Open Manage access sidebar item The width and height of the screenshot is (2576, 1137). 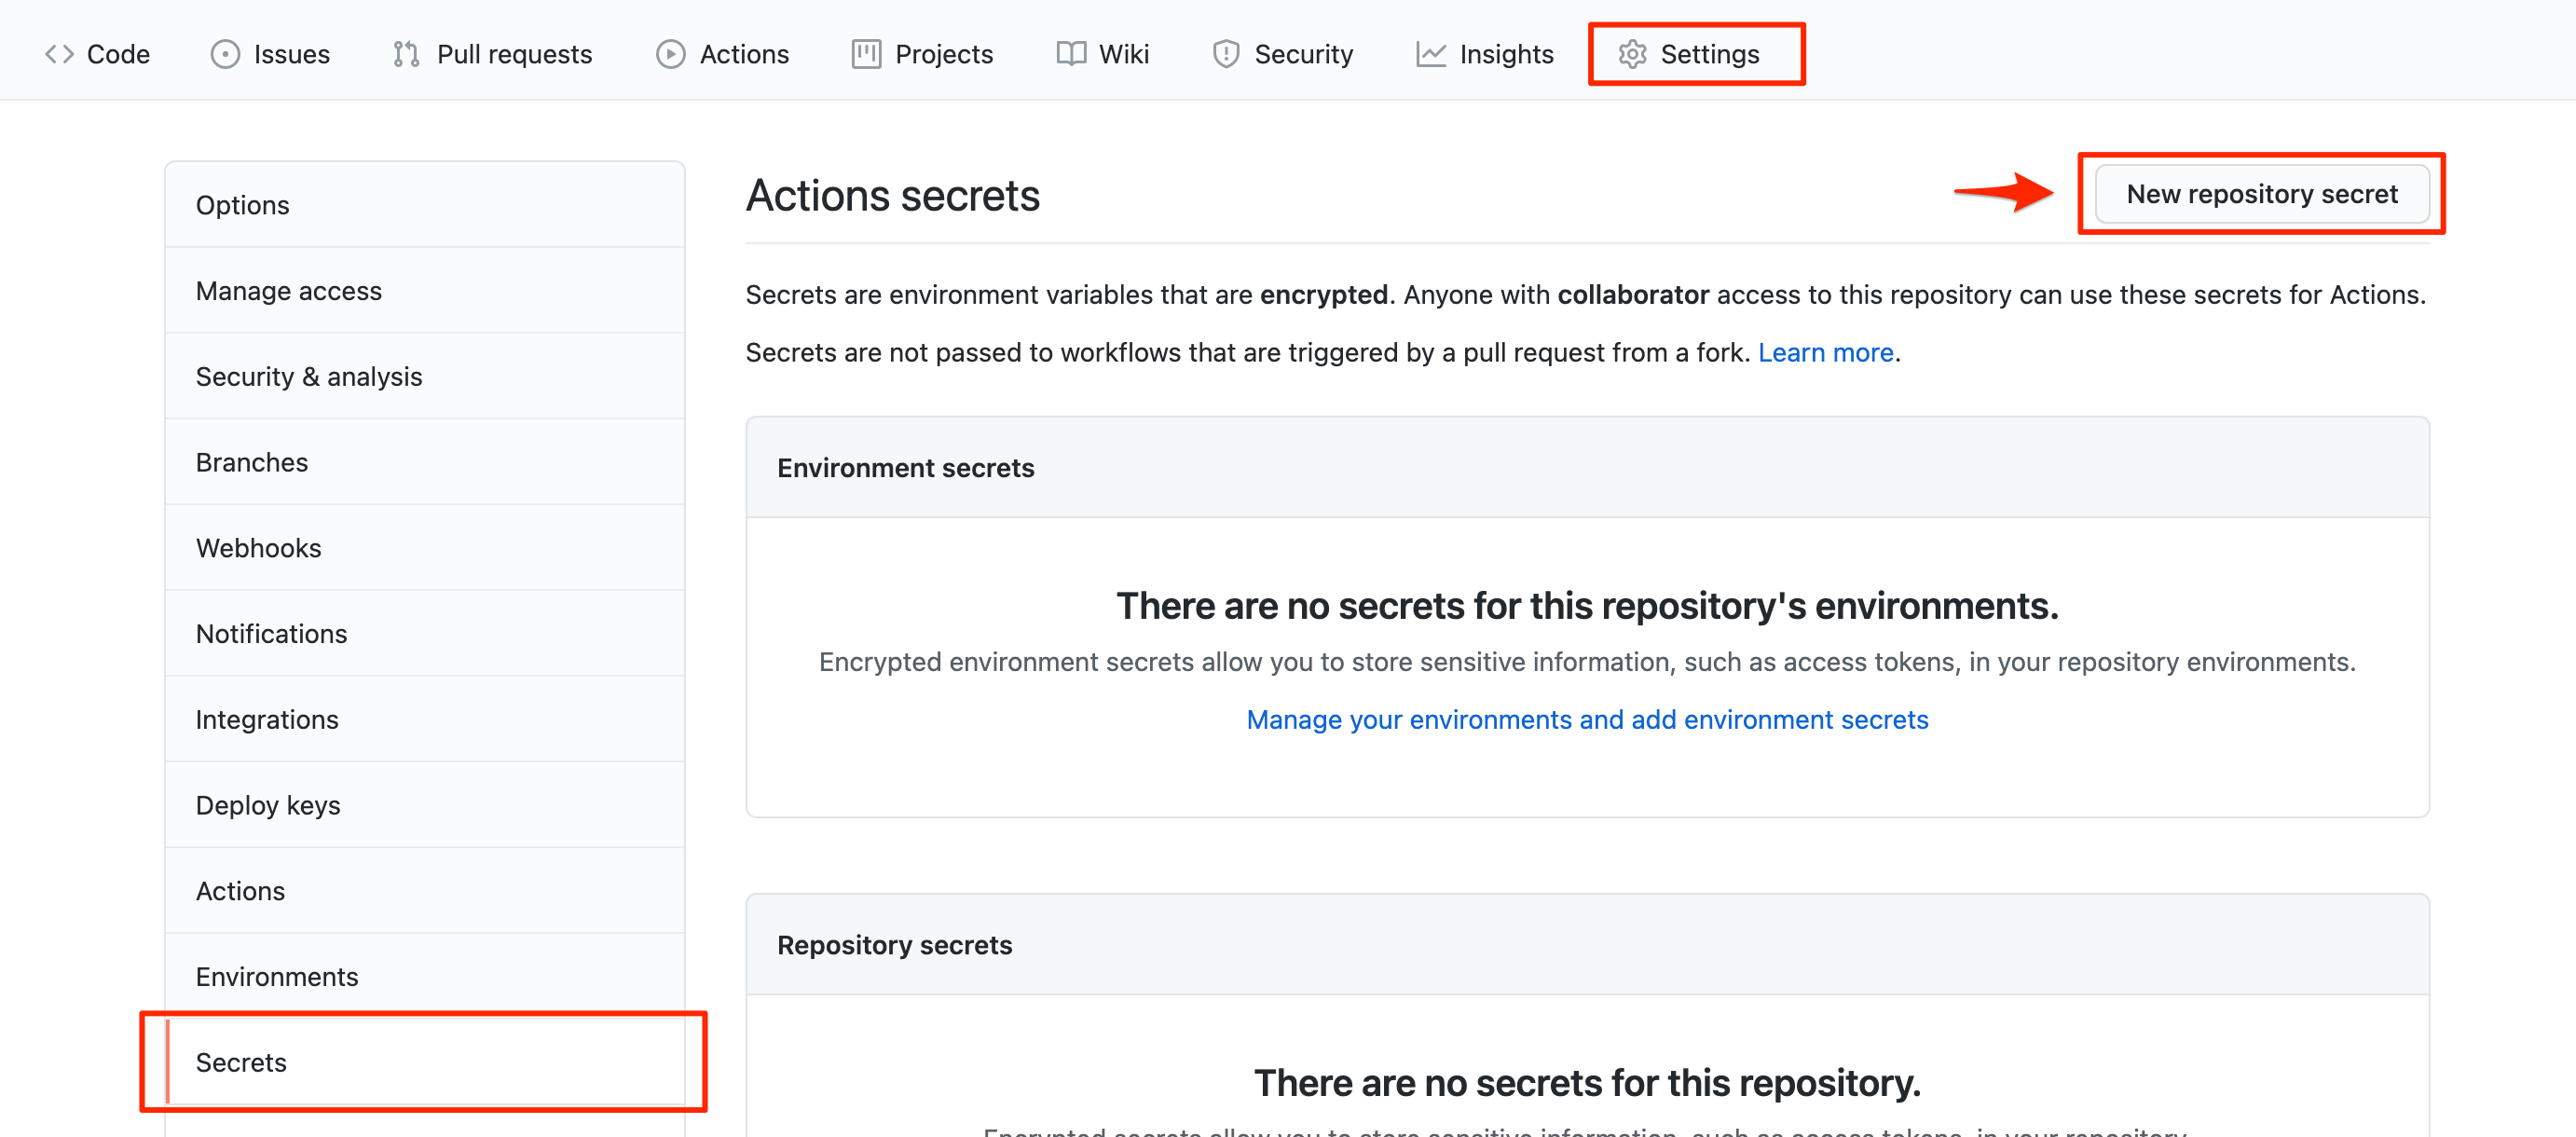click(288, 291)
